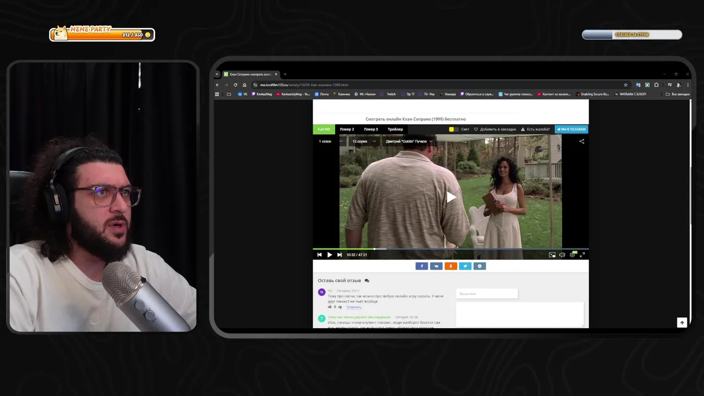Click Добавить в закладки
704x396 pixels.
point(495,129)
